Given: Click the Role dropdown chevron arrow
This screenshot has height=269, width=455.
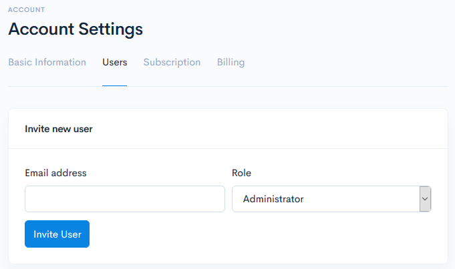Looking at the screenshot, I should click(425, 199).
